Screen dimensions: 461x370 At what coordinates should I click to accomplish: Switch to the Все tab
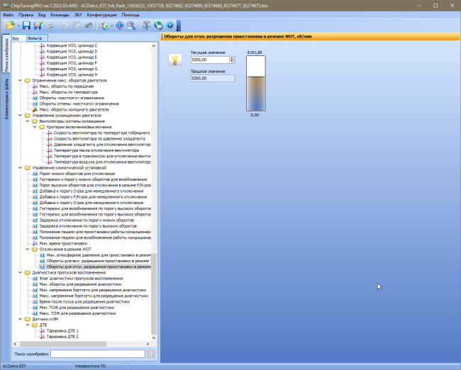[18, 38]
